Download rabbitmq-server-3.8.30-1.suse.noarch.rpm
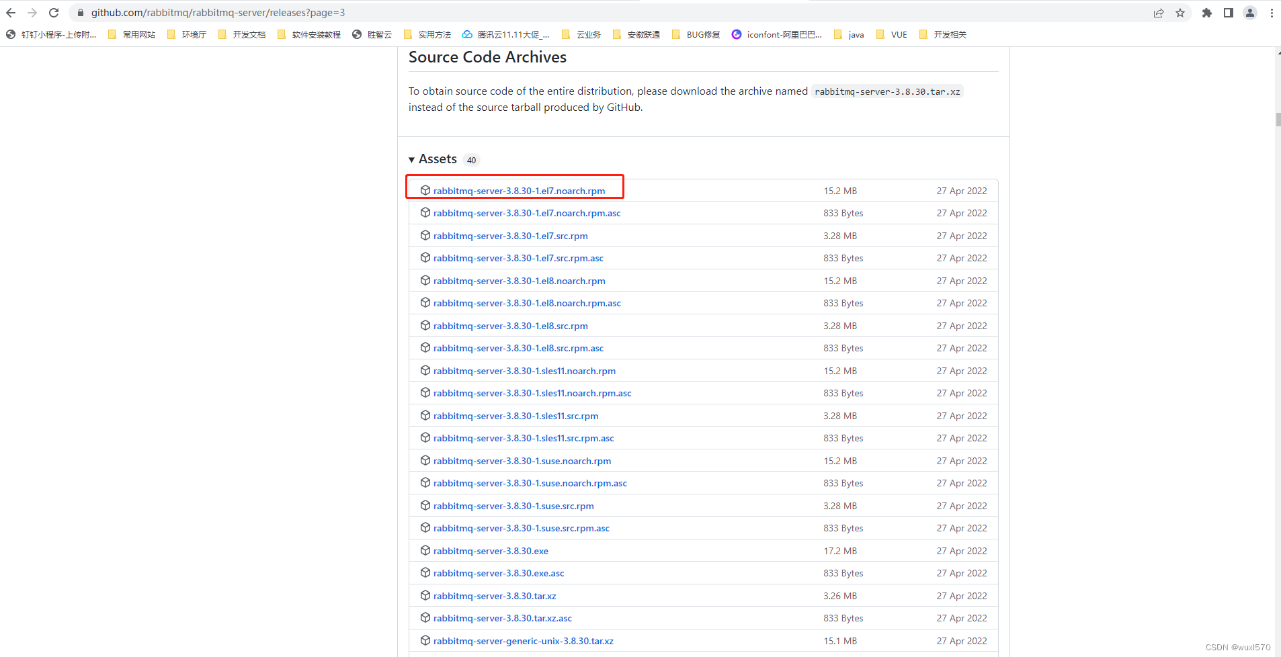This screenshot has height=657, width=1281. (x=522, y=461)
